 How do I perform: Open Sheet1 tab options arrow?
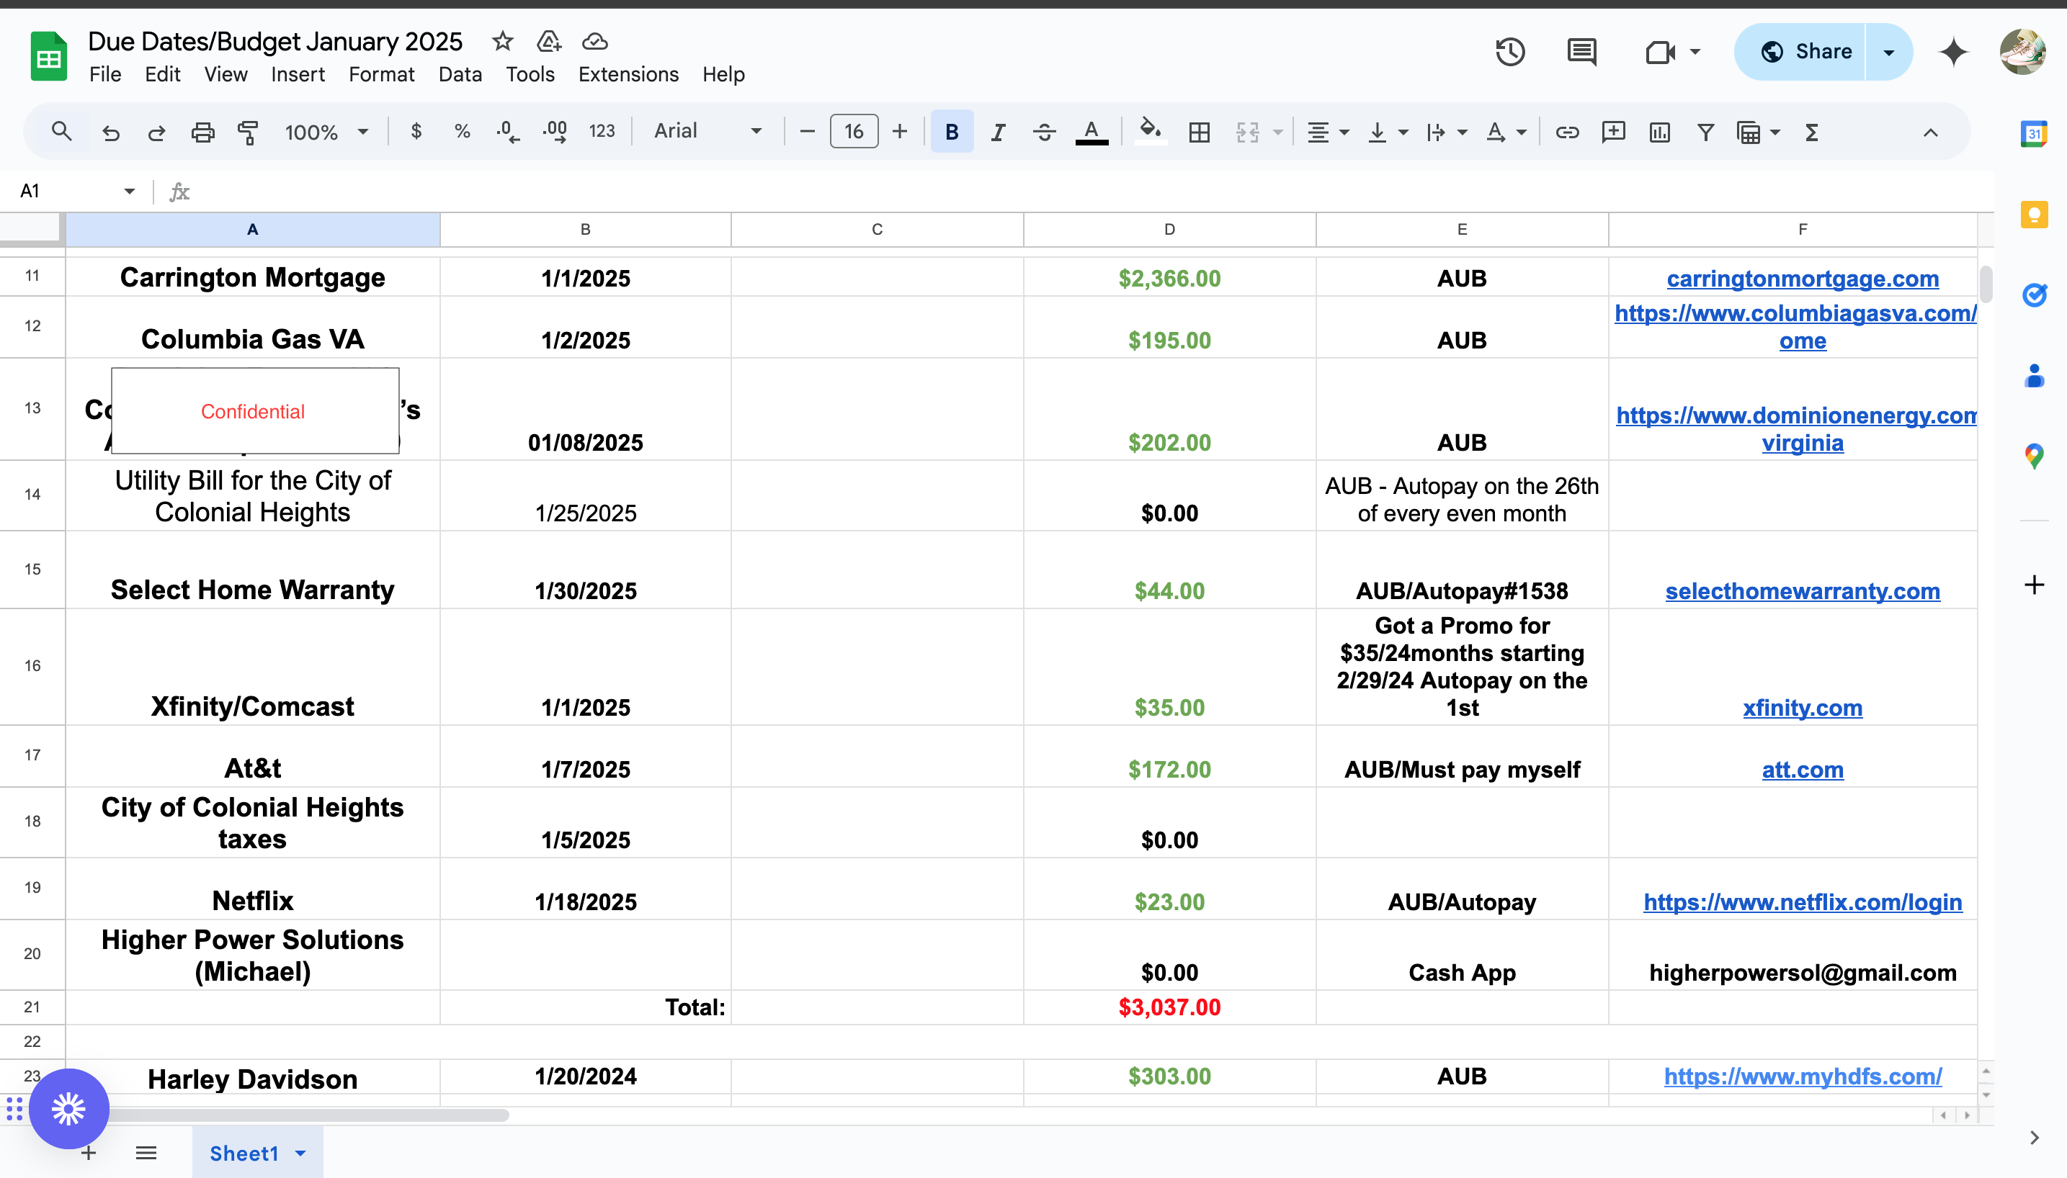(x=301, y=1153)
